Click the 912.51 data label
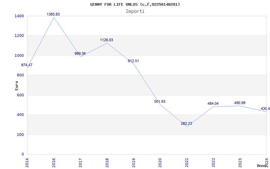270x169 pixels. click(x=133, y=61)
